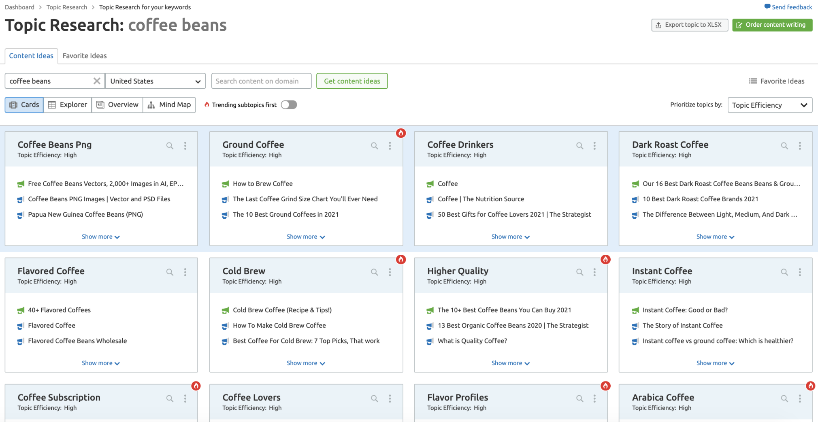Open 'Papua New Guinea Coffee Beans (PNG)' headline
818x422 pixels.
pyautogui.click(x=85, y=214)
